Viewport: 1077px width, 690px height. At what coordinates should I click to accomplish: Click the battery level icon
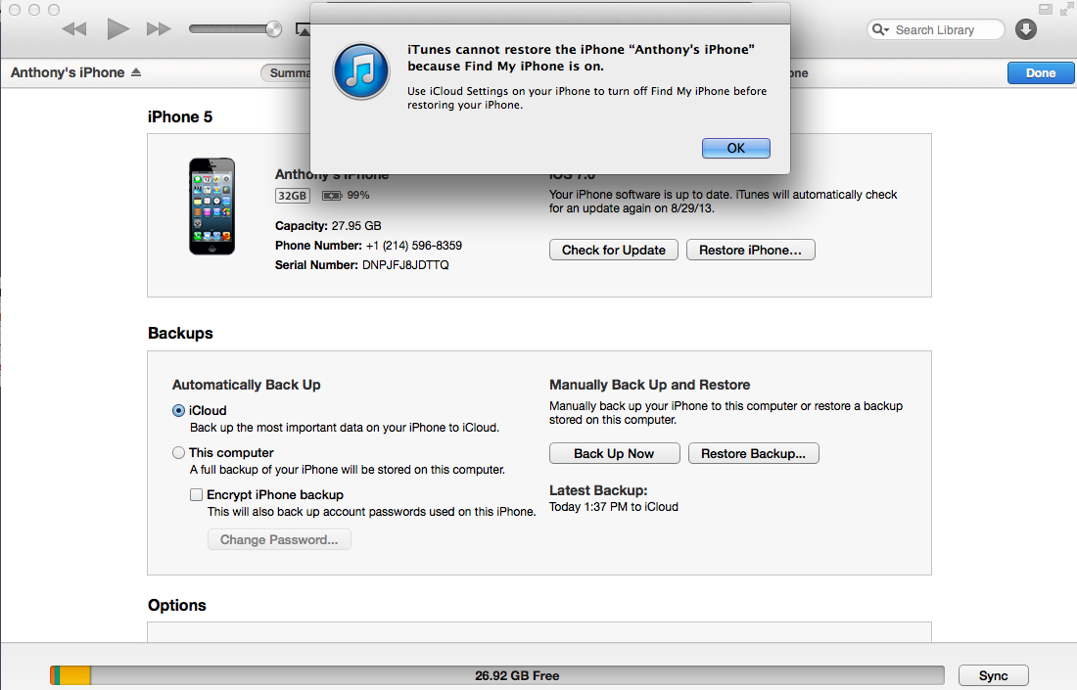click(x=332, y=196)
